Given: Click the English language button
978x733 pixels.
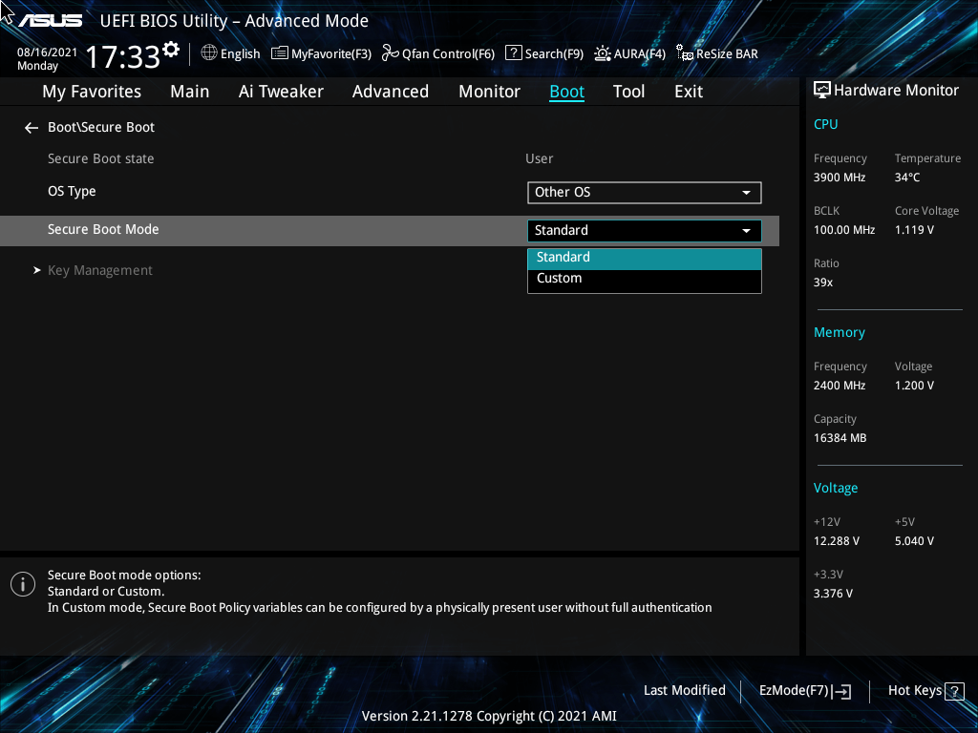Looking at the screenshot, I should click(231, 53).
